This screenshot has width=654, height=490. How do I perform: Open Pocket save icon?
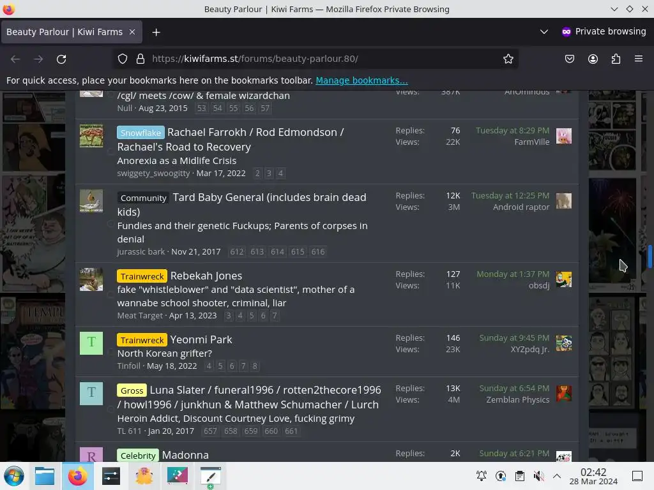pos(569,59)
